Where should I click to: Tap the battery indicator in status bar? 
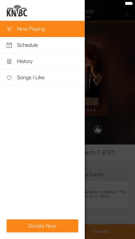click(129, 3)
